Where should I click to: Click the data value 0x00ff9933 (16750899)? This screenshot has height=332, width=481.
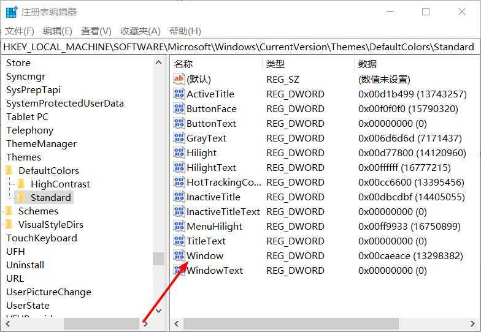[x=409, y=227]
